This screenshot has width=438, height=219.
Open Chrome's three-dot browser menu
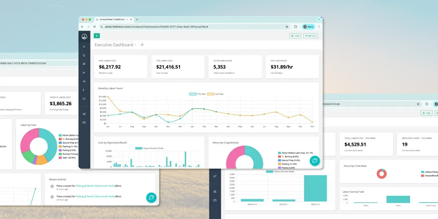tap(319, 27)
